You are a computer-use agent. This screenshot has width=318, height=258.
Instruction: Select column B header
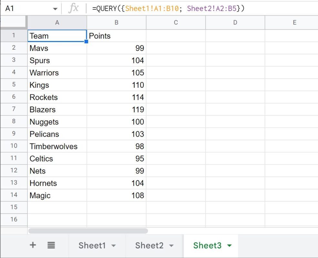pyautogui.click(x=116, y=22)
